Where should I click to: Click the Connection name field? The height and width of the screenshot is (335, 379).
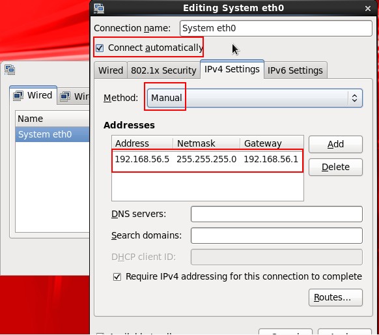pyautogui.click(x=276, y=28)
